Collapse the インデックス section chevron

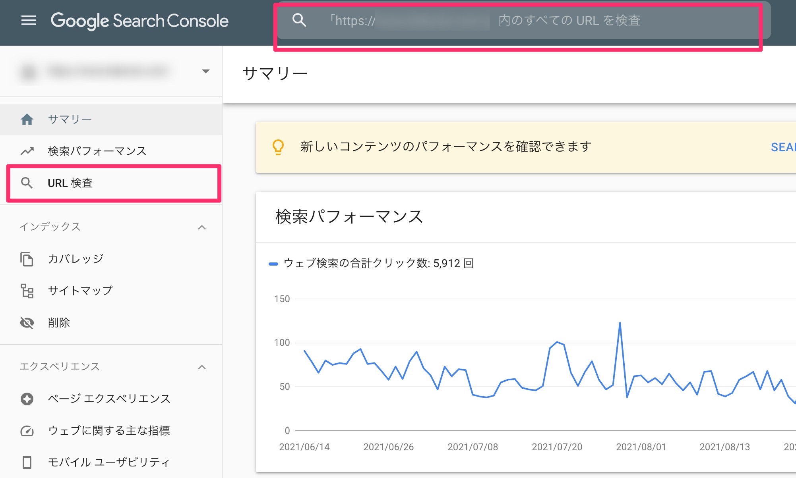click(202, 227)
